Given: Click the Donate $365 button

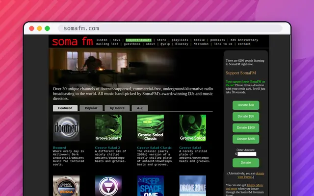Looking at the screenshot, I should (246, 139).
